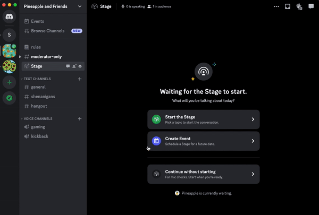Click create invite icon on Stage row

coord(74,66)
